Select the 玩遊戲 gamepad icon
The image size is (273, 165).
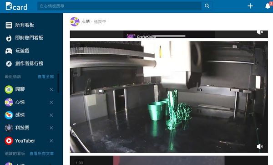click(x=9, y=51)
